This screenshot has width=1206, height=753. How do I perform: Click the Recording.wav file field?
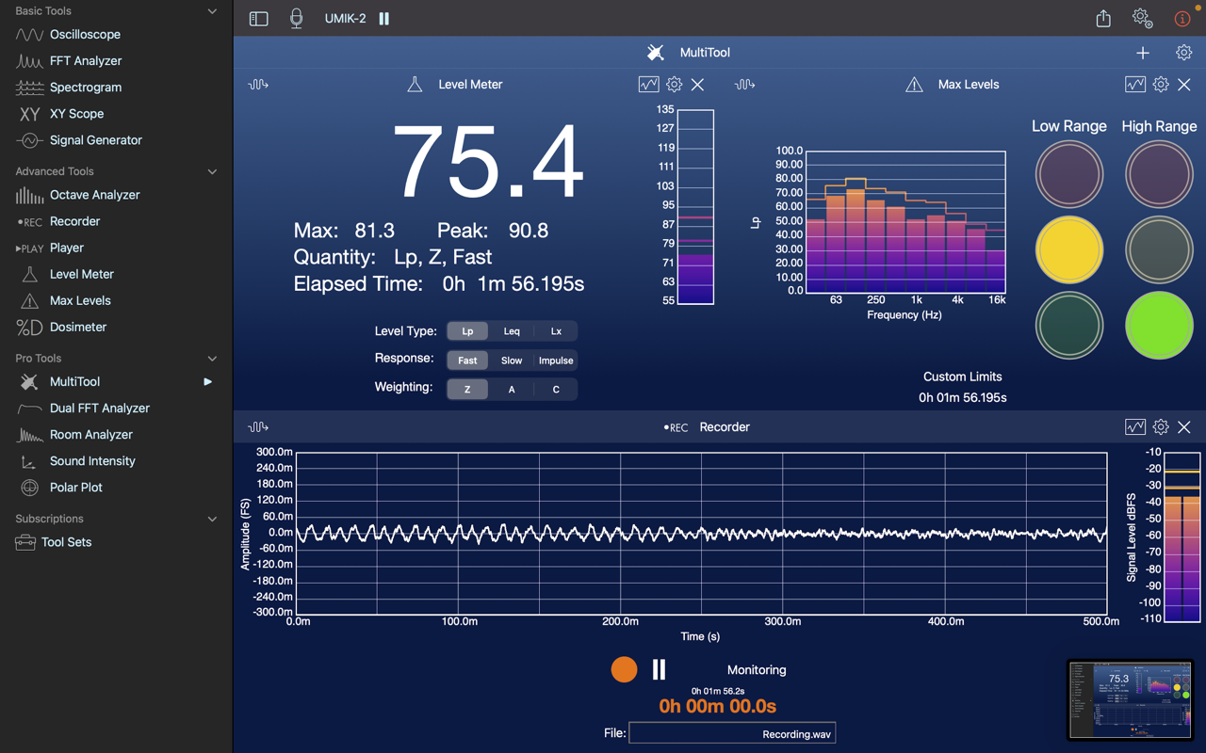coord(732,733)
